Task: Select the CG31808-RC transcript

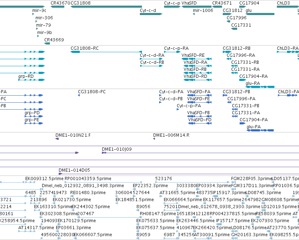Action: point(106,52)
